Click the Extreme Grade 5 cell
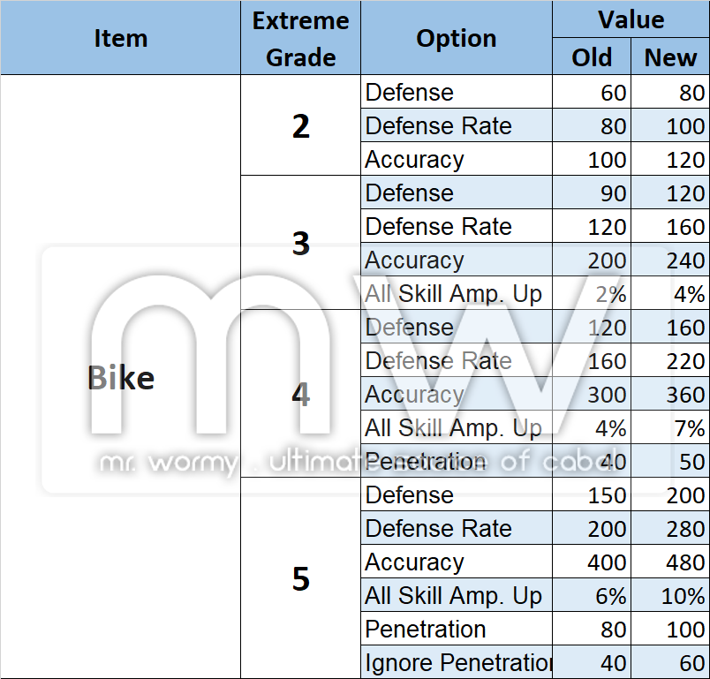The width and height of the screenshot is (710, 679). [300, 578]
